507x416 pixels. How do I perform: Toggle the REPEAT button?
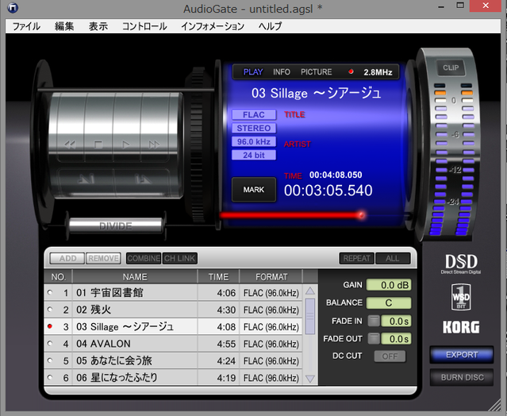(357, 258)
